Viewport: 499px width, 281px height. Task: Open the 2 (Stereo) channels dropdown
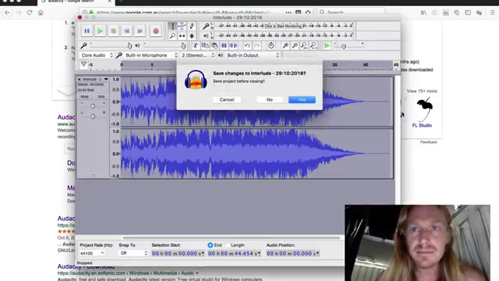click(198, 55)
